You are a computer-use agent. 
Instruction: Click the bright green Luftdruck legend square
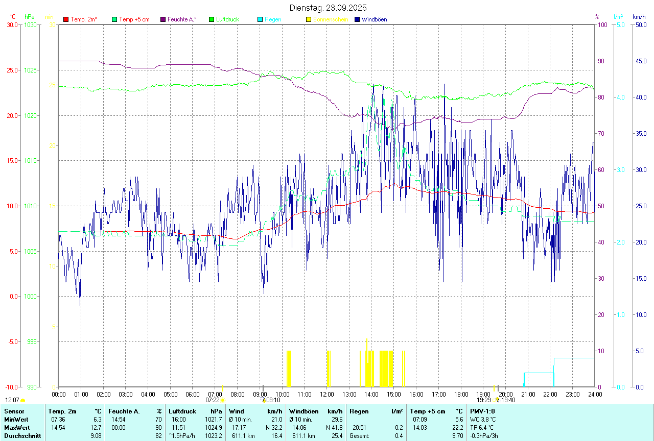pyautogui.click(x=212, y=19)
